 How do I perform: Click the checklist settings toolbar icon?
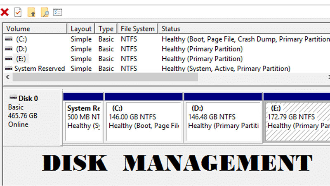(57, 12)
